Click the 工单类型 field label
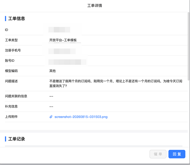Image resolution: width=190 pixels, height=165 pixels. click(11, 40)
